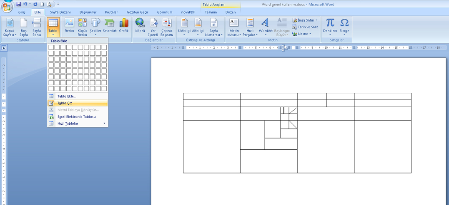The width and height of the screenshot is (449, 205).
Task: Open the WordArt gallery
Action: pos(266,27)
